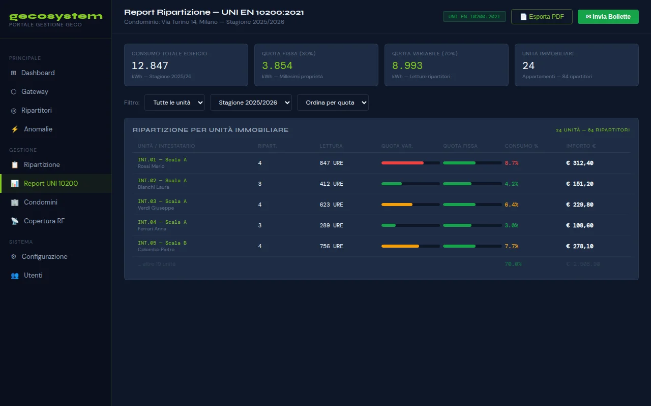Screen dimensions: 651x406
Task: Click the 'IMPORTO €' column header
Action: tap(581, 146)
